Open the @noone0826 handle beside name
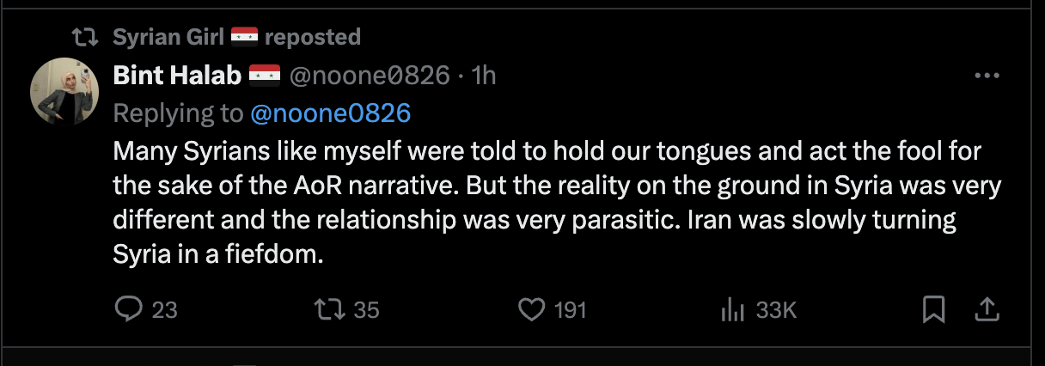 click(369, 76)
